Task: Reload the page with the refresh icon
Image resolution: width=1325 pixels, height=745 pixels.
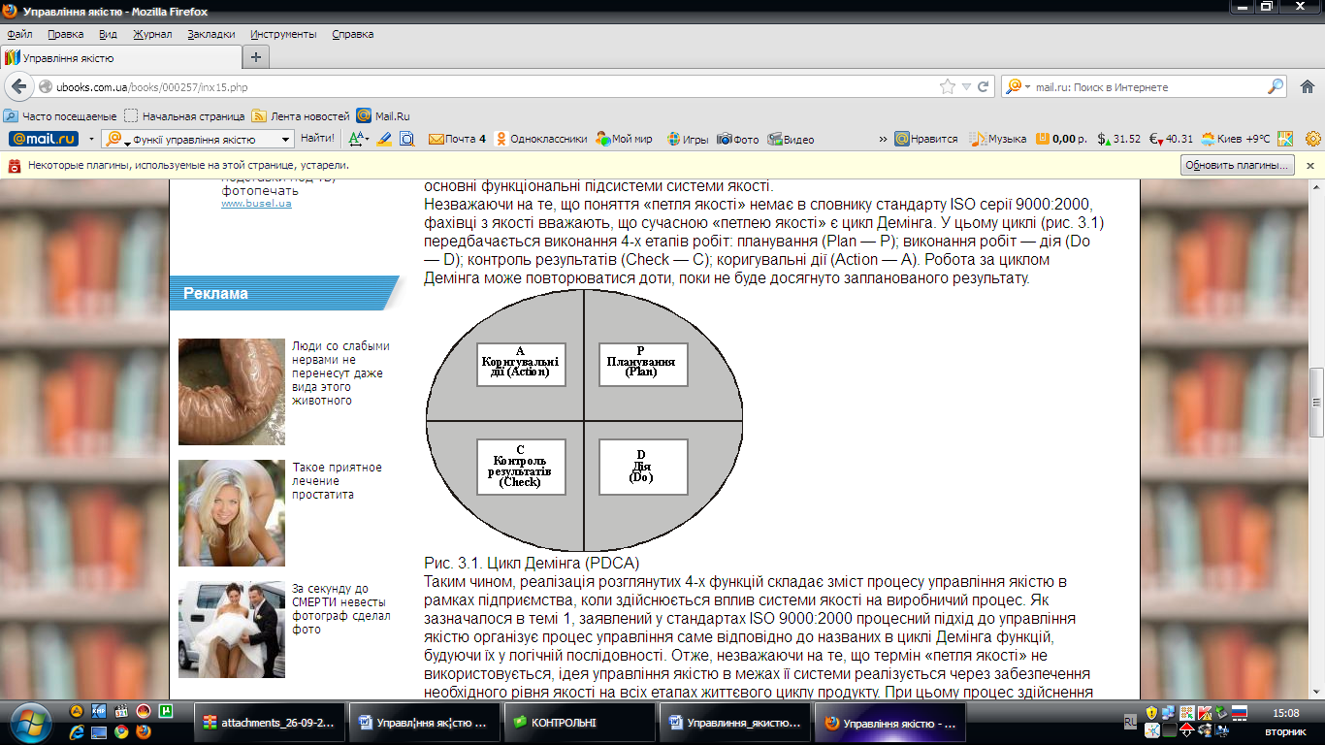Action: [x=983, y=86]
